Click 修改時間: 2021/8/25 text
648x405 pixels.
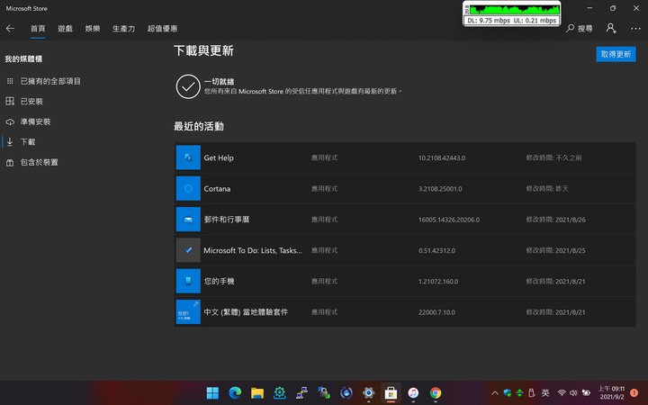click(x=555, y=250)
